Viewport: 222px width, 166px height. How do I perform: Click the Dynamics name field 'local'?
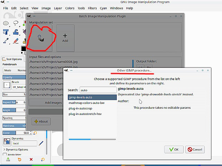pos(25,143)
